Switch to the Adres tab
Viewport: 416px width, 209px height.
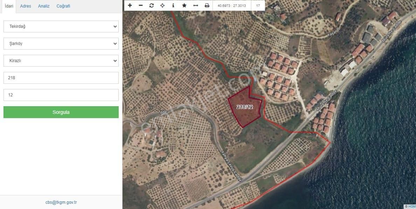25,6
